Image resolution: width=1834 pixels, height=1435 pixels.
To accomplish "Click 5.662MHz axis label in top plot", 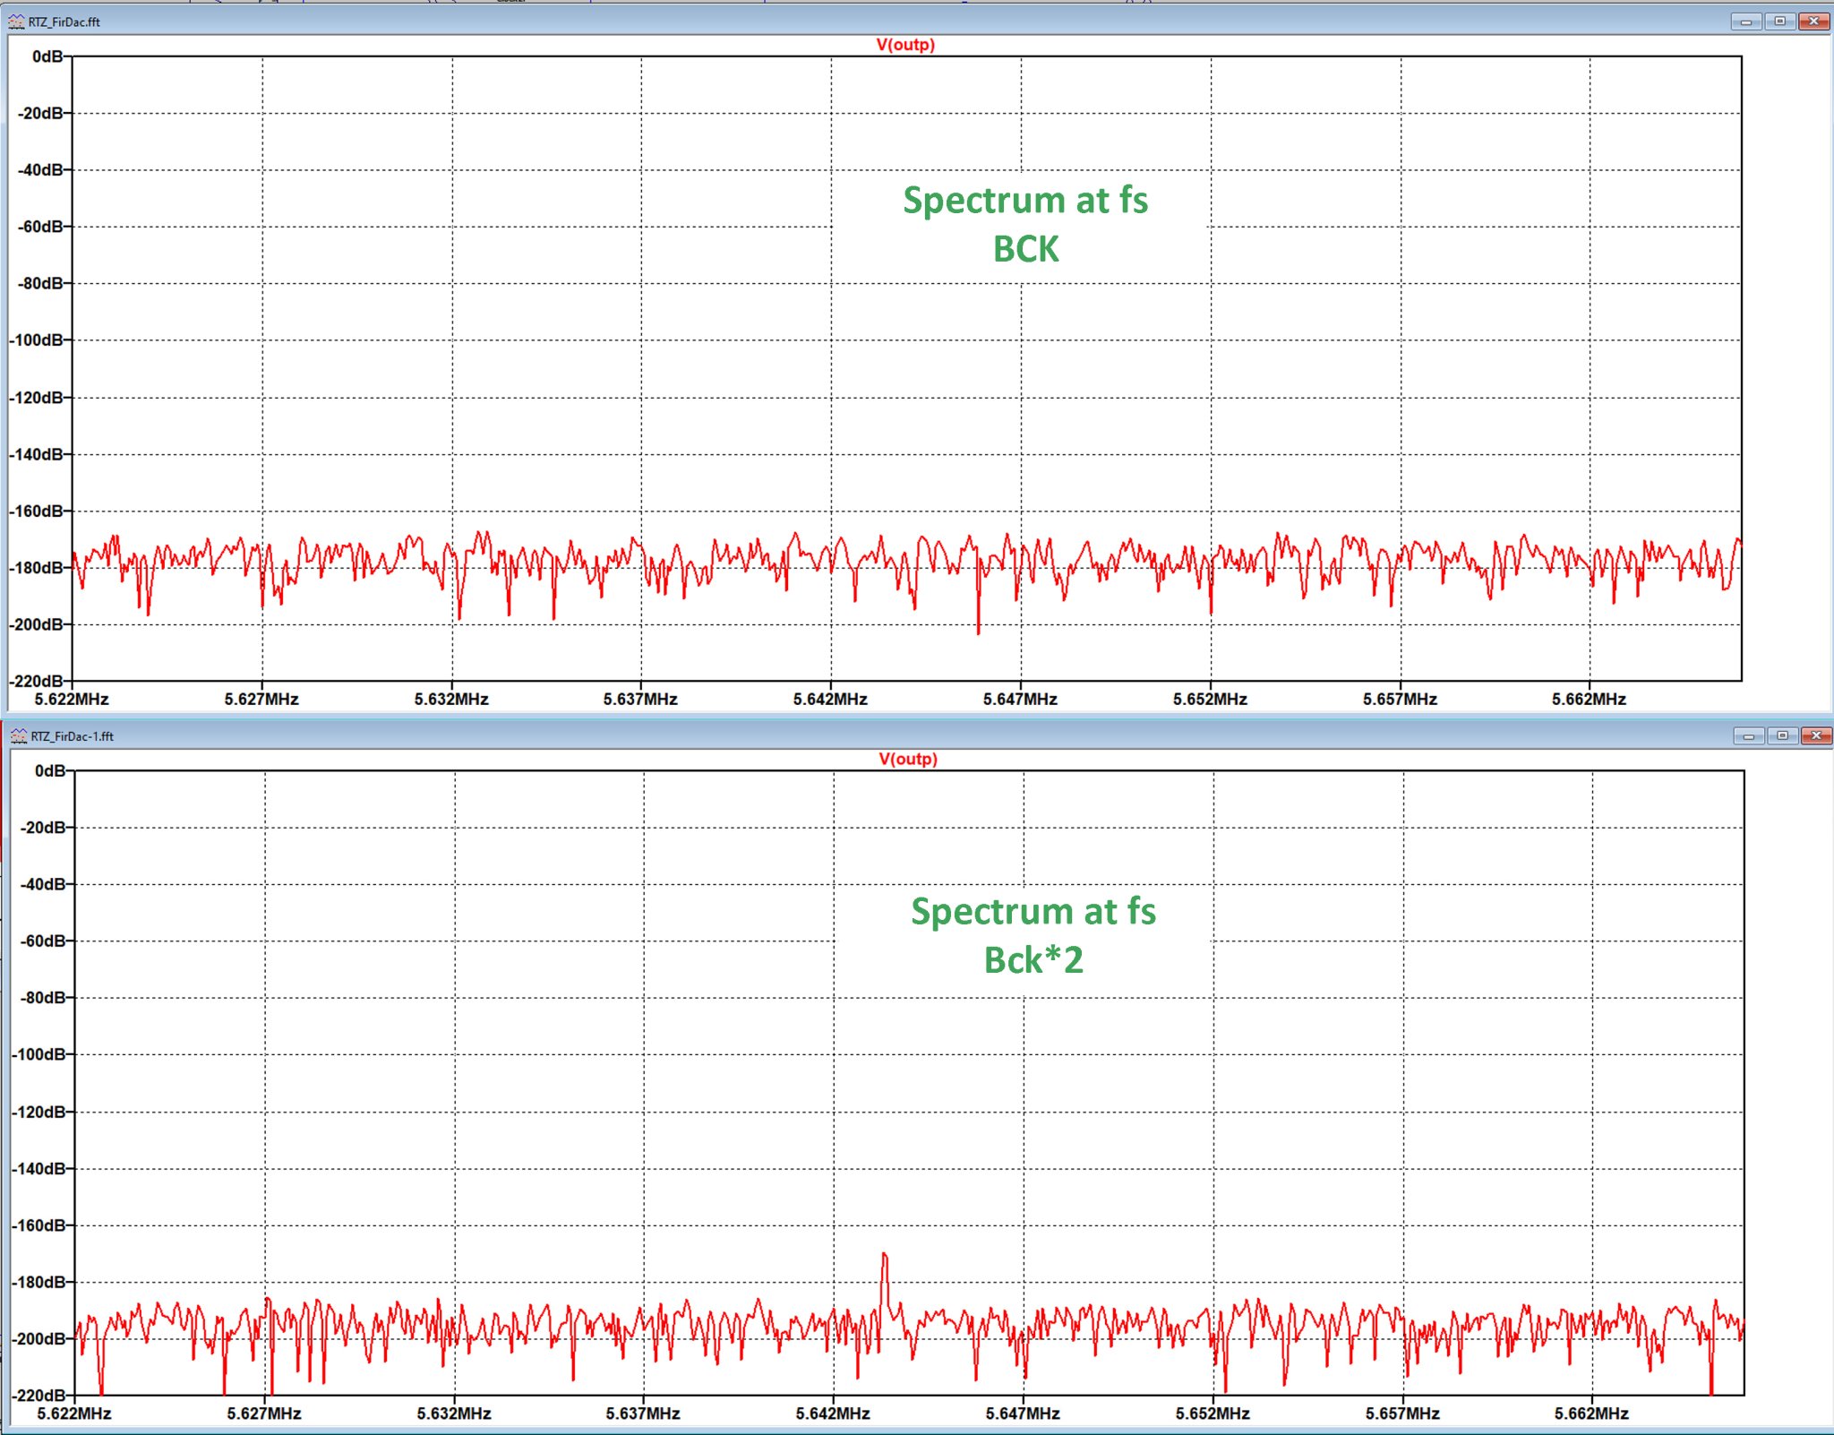I will click(x=1590, y=700).
